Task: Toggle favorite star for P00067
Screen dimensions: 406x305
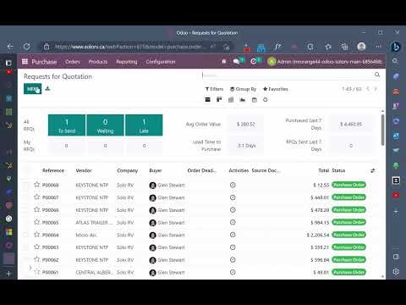Action: coord(36,197)
